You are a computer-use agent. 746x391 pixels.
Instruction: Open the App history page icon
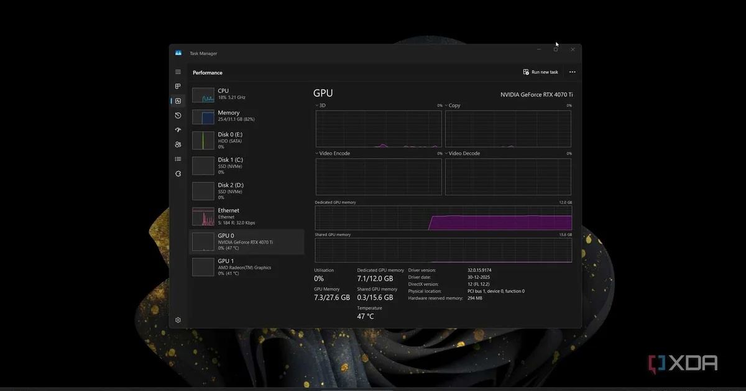pos(178,115)
